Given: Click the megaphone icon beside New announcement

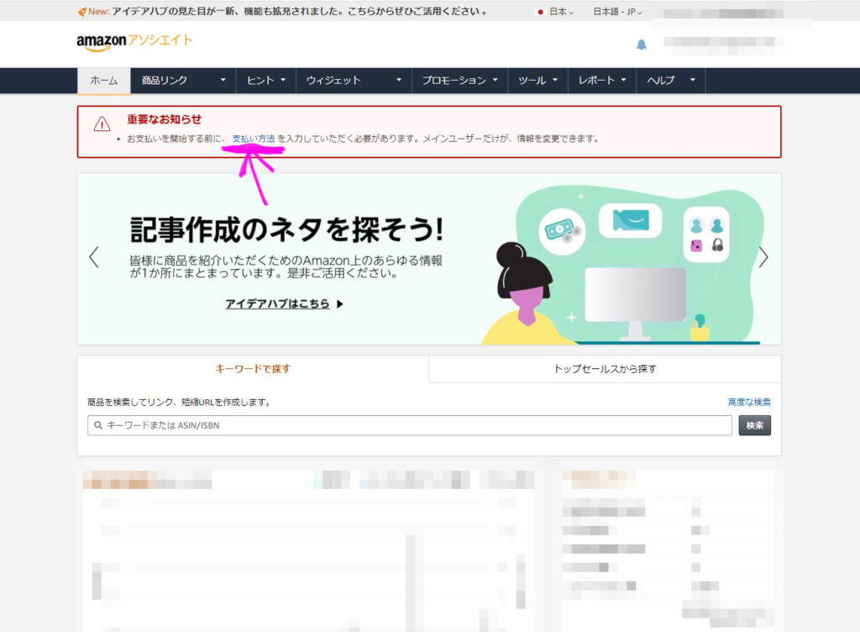Looking at the screenshot, I should (x=81, y=12).
